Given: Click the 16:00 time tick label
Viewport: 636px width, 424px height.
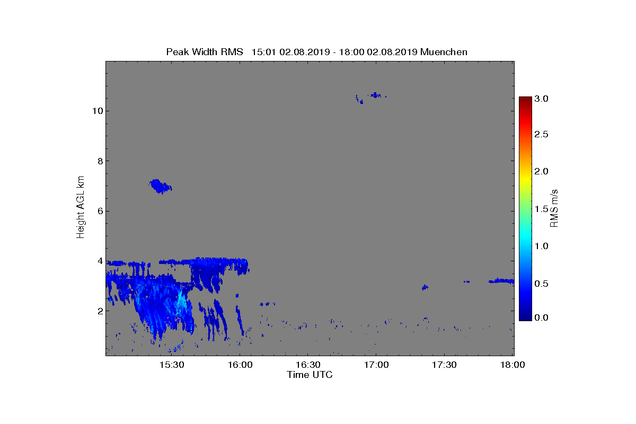Looking at the screenshot, I should (x=239, y=365).
